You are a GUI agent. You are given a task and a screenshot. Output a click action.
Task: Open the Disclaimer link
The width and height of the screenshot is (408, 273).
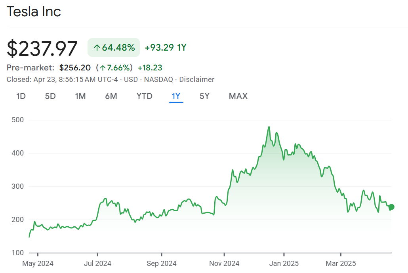[x=196, y=80]
